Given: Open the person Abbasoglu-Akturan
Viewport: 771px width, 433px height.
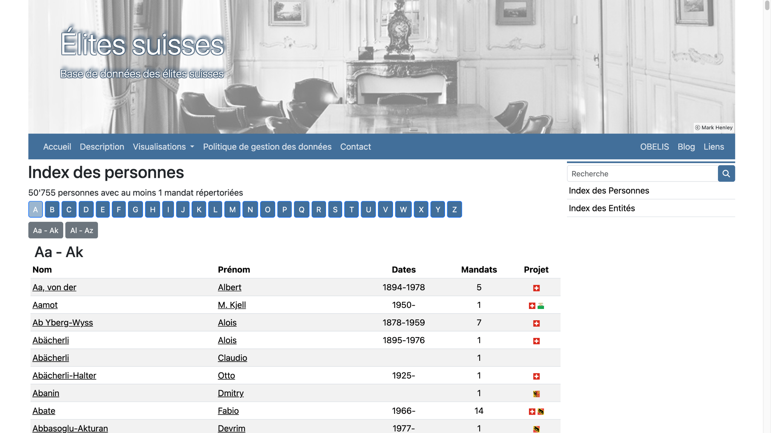Looking at the screenshot, I should [x=70, y=428].
